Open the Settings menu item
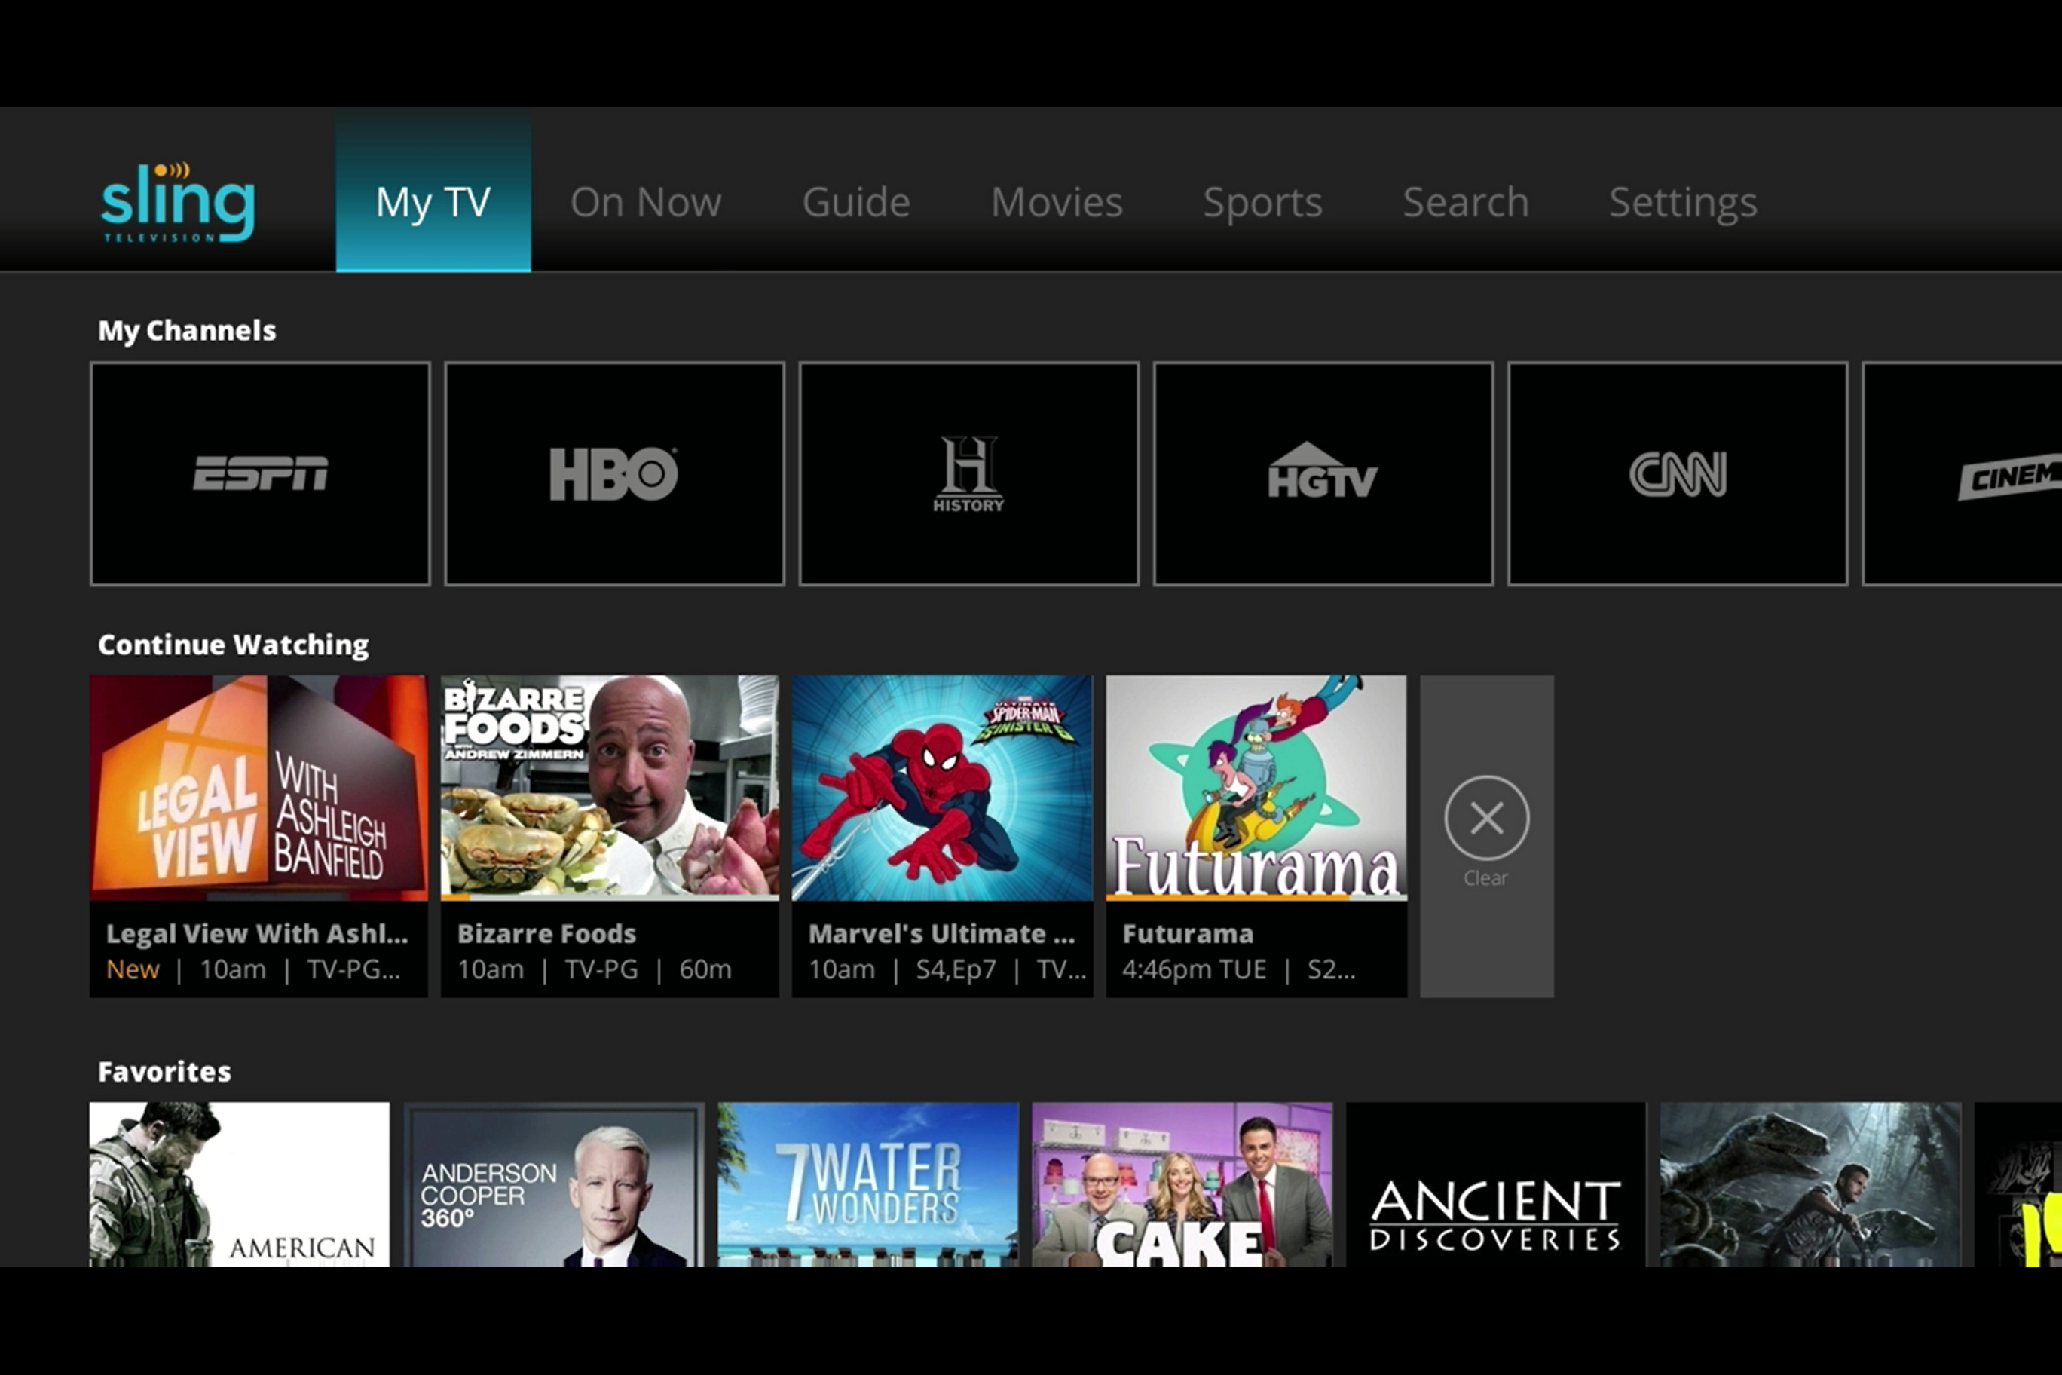 coord(1684,201)
